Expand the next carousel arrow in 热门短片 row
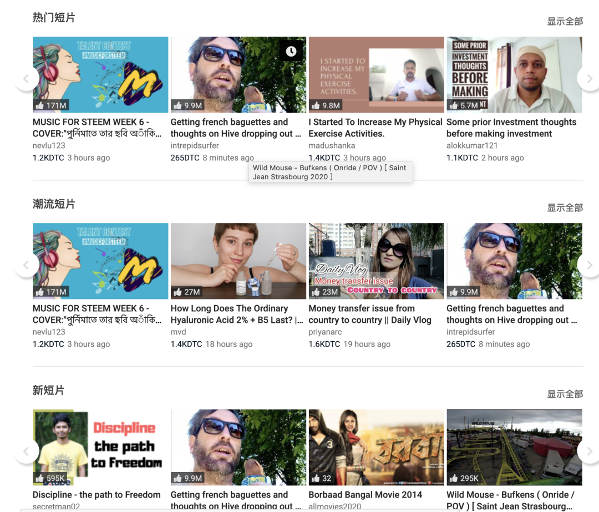This screenshot has width=599, height=512. [590, 79]
